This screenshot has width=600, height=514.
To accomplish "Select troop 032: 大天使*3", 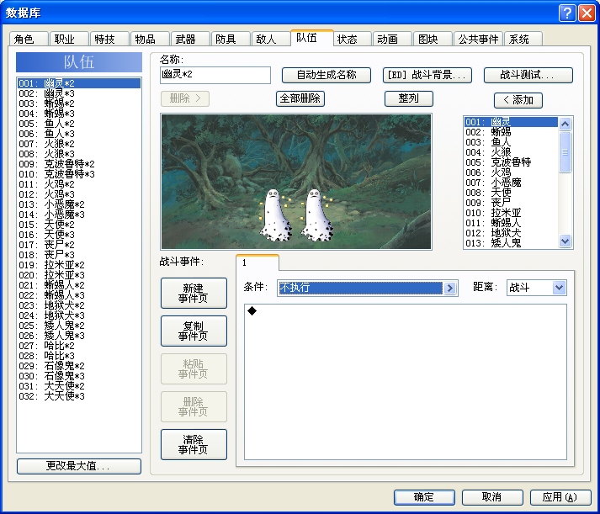I will point(79,396).
